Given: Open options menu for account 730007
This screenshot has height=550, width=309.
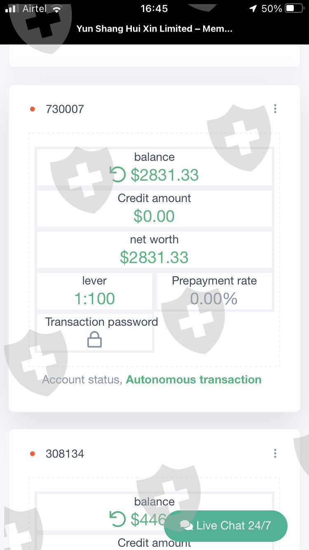Looking at the screenshot, I should pyautogui.click(x=275, y=109).
